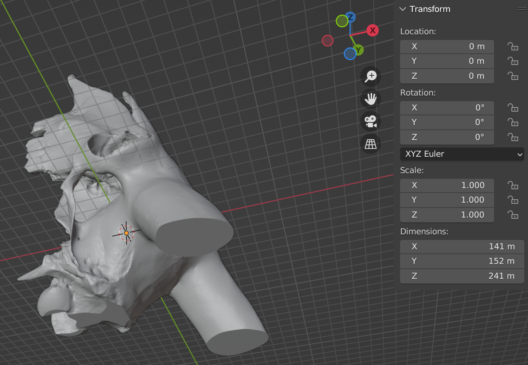Image resolution: width=528 pixels, height=365 pixels.
Task: Click the Scale X field
Action: 447,185
